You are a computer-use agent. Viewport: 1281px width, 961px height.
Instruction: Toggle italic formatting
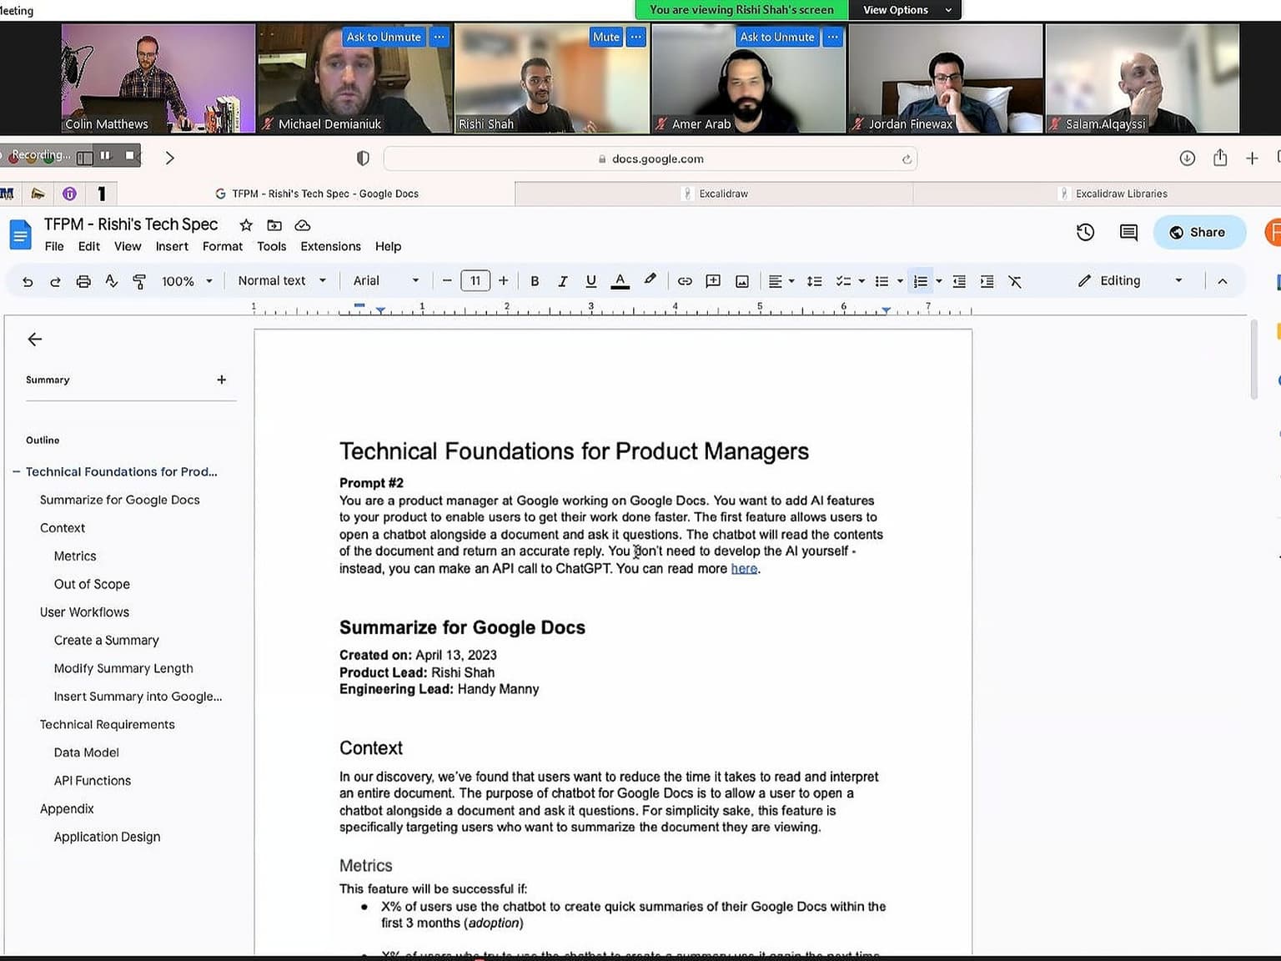[563, 281]
